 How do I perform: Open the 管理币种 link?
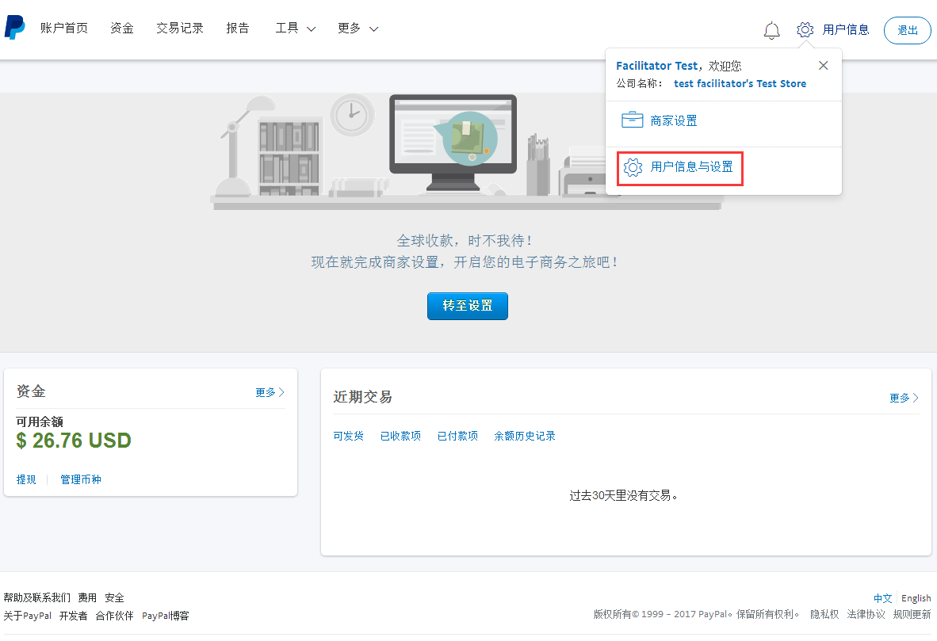coord(81,479)
